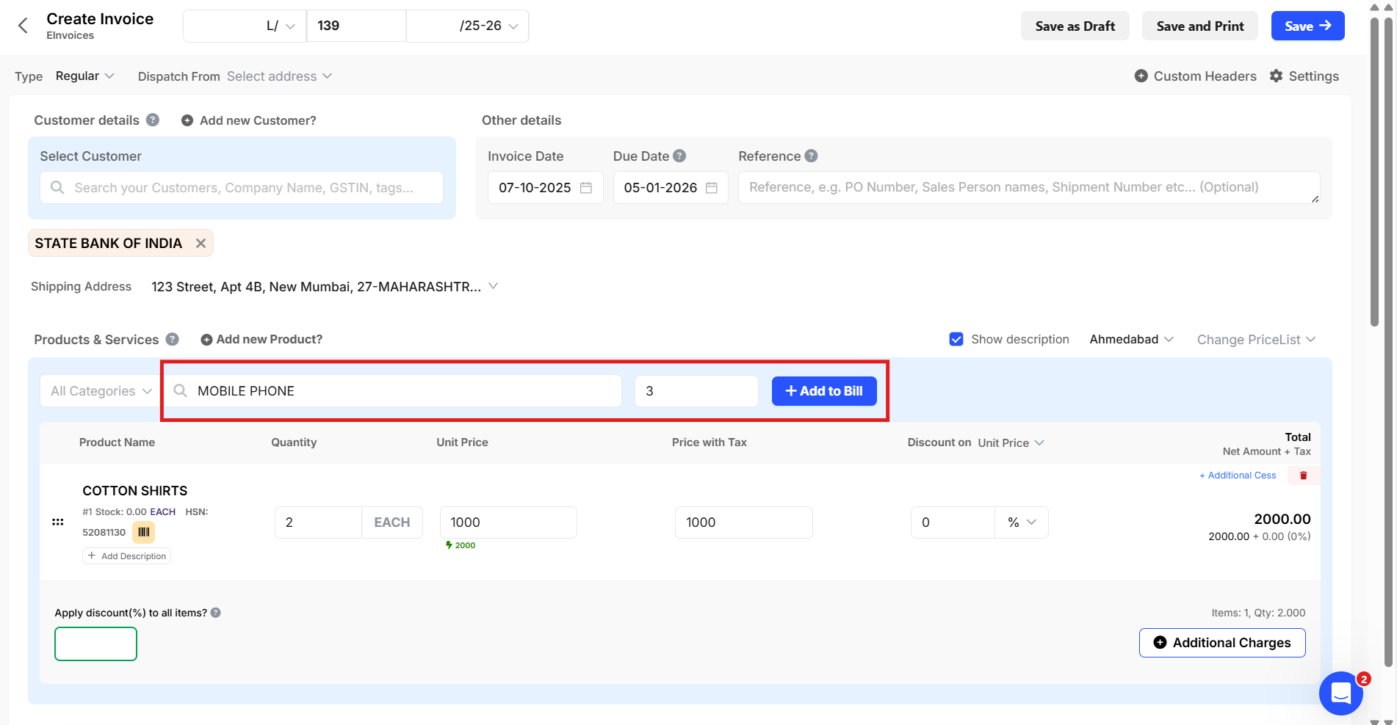Click the Reference help icon

pyautogui.click(x=811, y=156)
